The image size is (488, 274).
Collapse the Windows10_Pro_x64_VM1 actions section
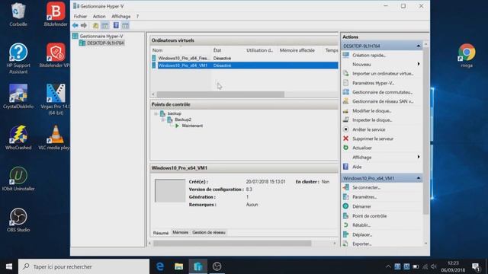(x=419, y=178)
